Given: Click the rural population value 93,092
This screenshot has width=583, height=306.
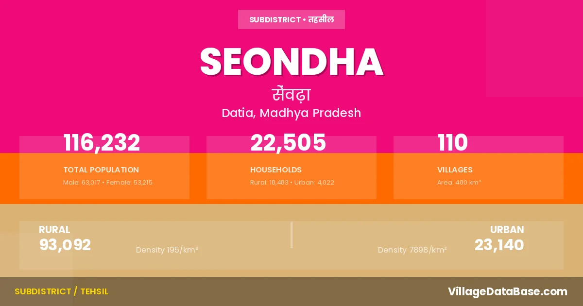Looking at the screenshot, I should coord(65,245).
